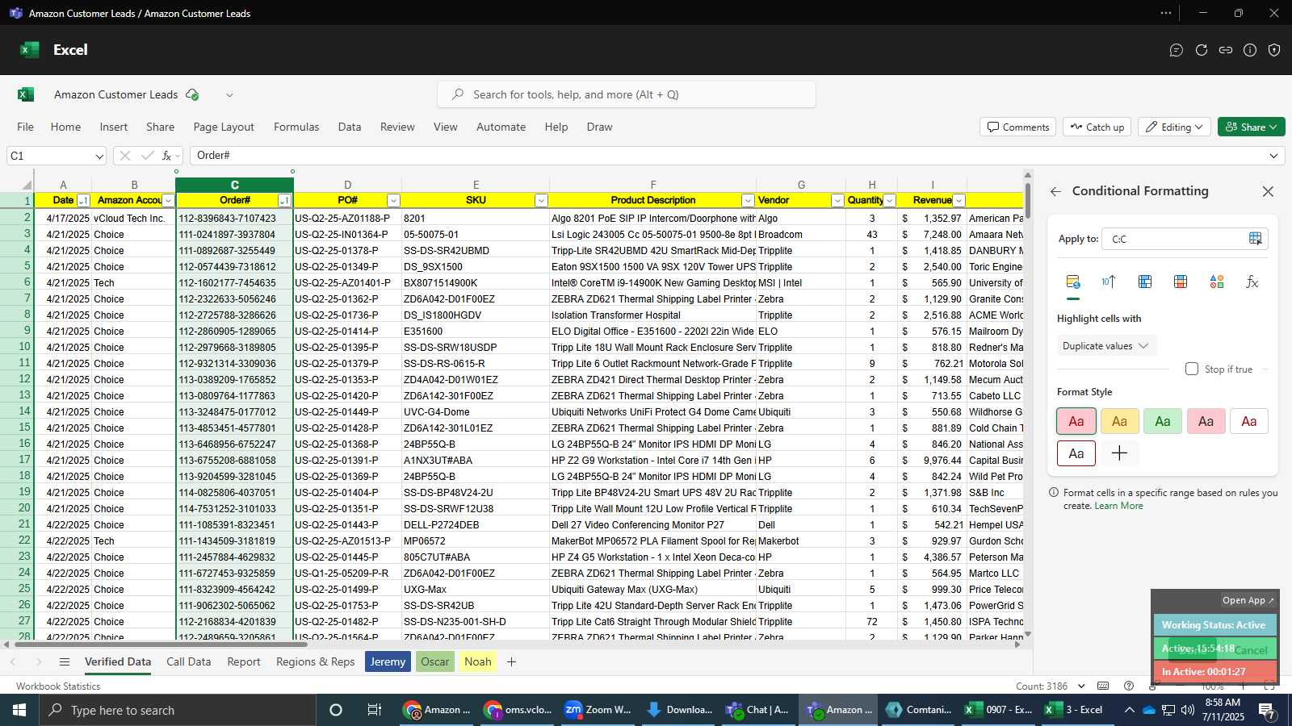Go back in Conditional Formatting pane

pos(1055,191)
